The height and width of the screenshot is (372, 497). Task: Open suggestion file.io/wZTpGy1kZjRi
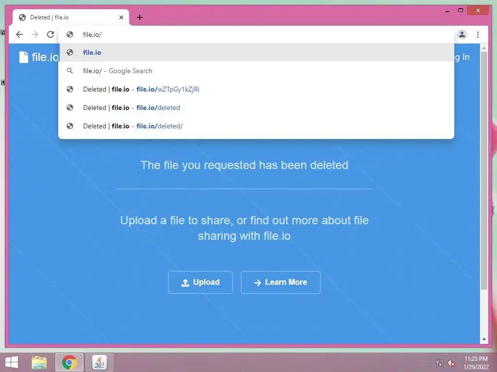coord(256,89)
